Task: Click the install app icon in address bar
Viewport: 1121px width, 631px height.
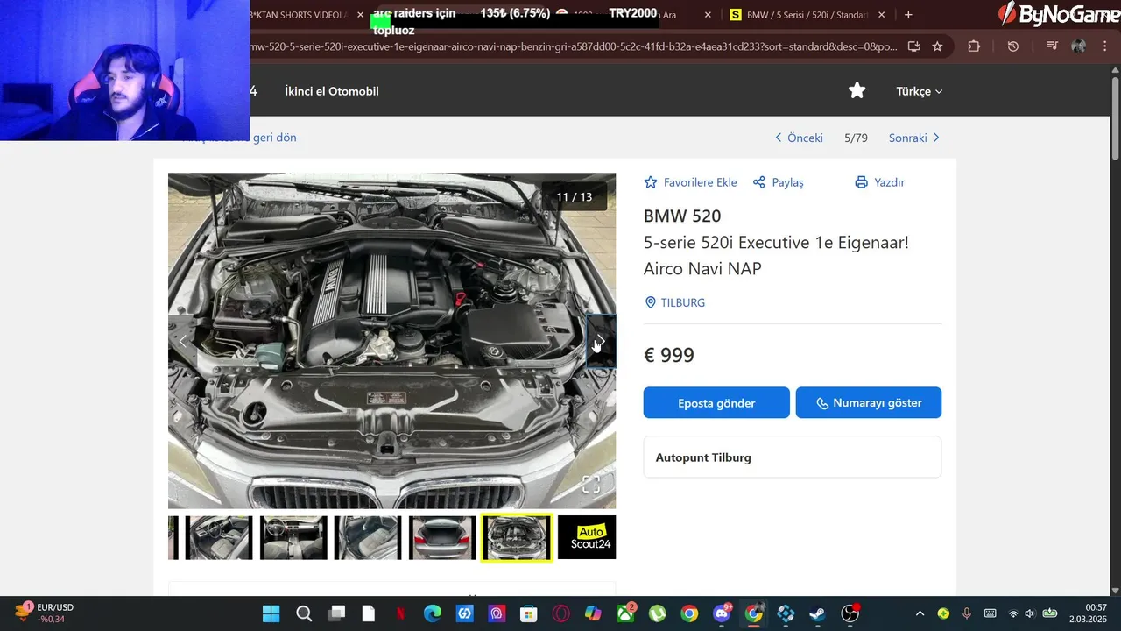Action: [x=913, y=46]
